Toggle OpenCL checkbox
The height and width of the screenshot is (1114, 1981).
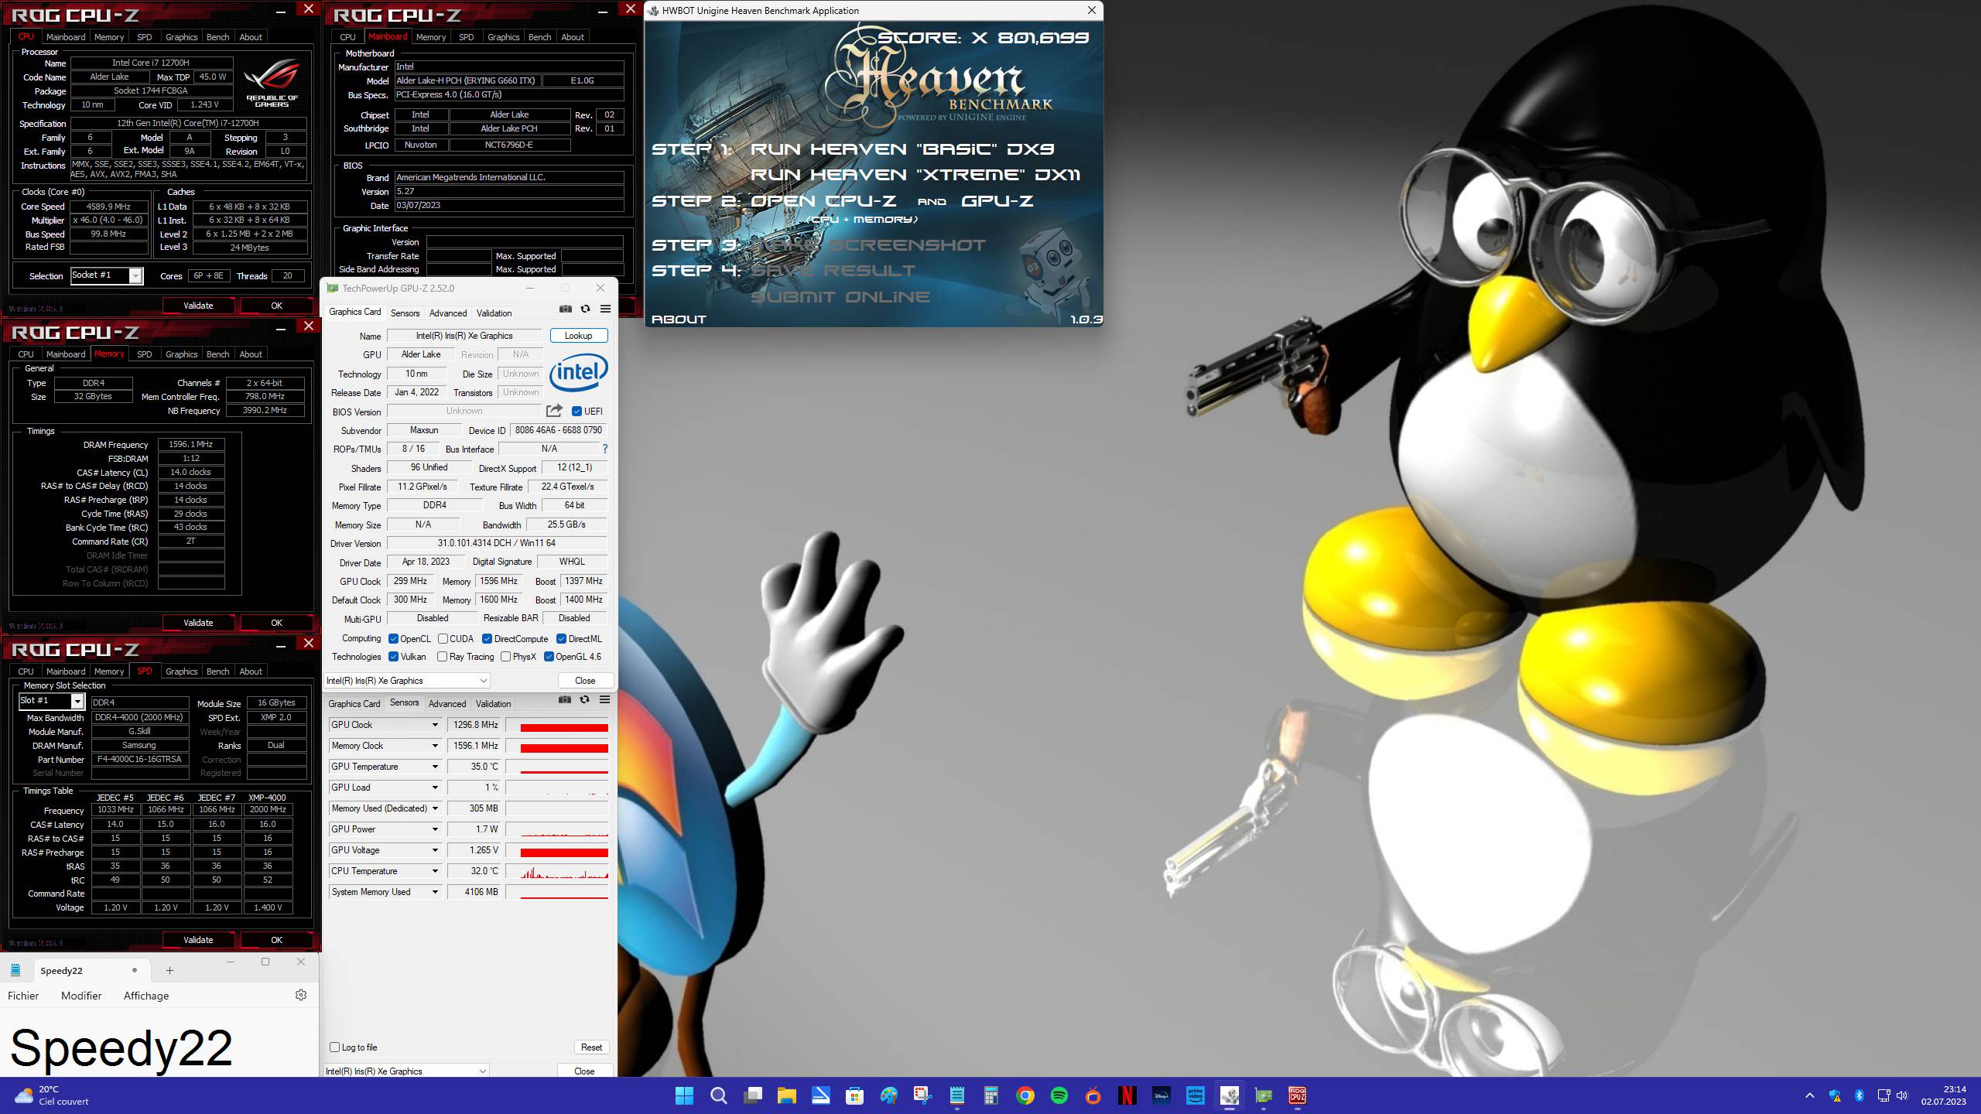[393, 639]
